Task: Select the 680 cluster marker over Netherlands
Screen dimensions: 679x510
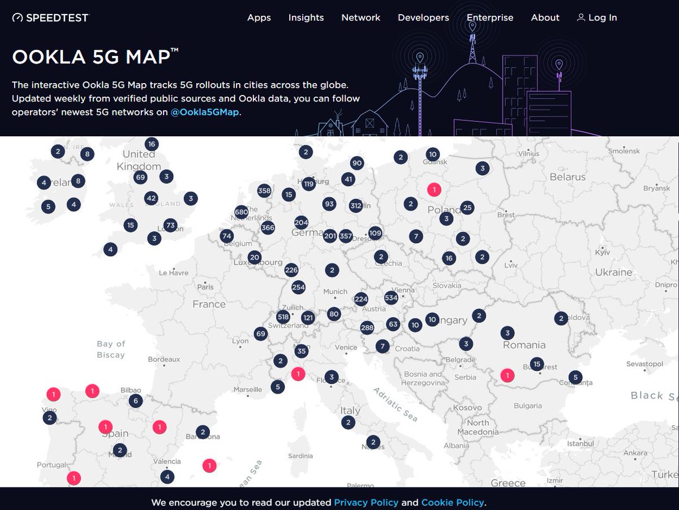Action: [241, 213]
